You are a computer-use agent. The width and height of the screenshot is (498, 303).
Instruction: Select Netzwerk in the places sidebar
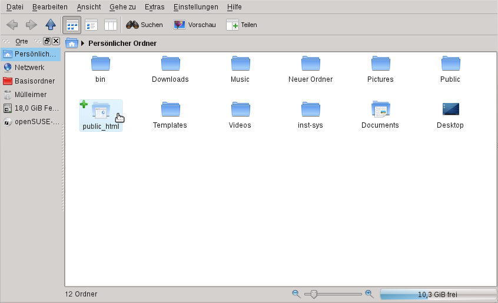[29, 68]
